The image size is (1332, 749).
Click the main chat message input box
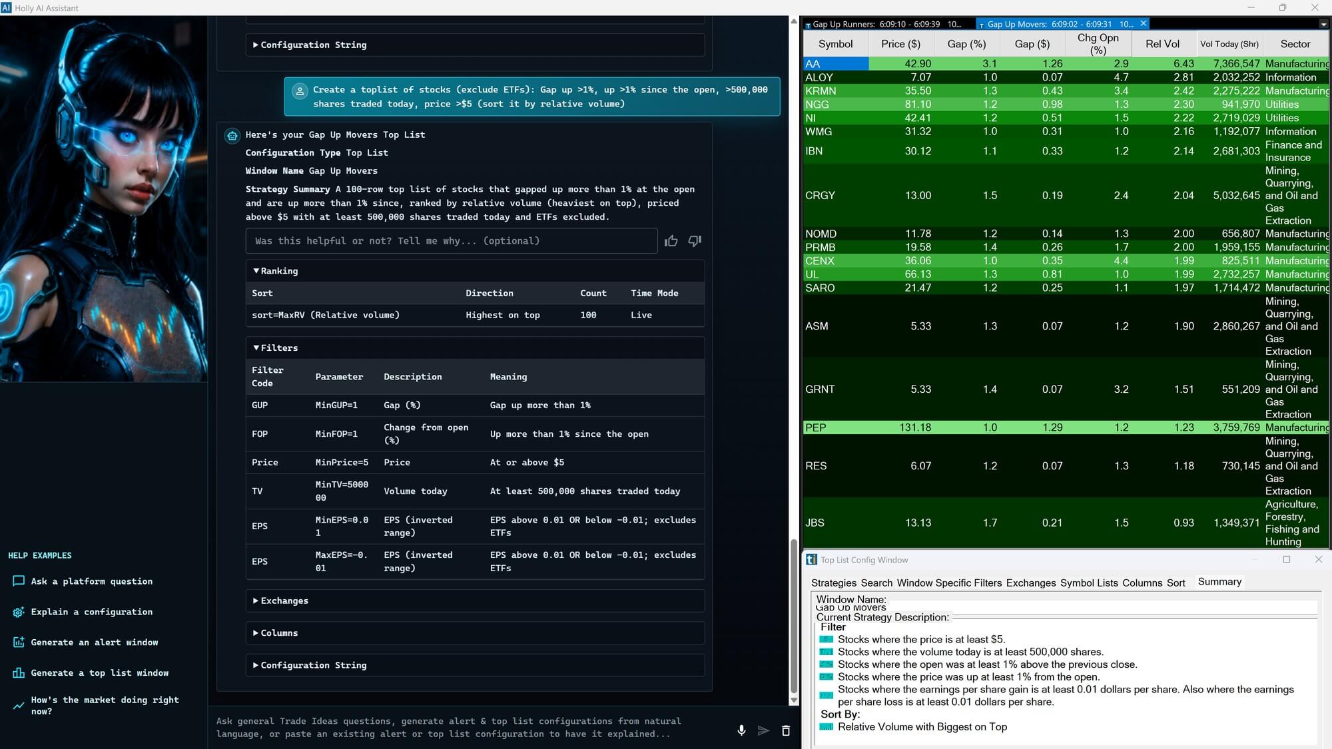tap(470, 727)
